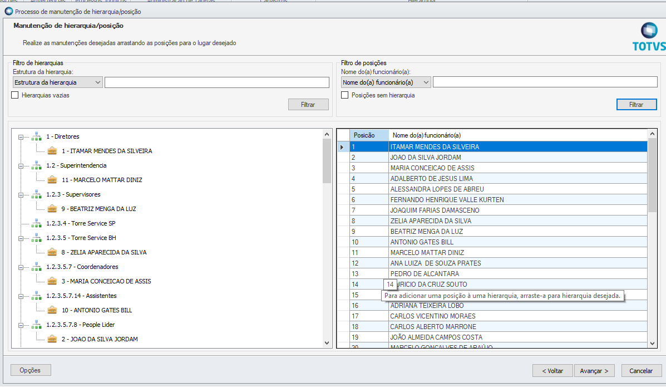Enable the Posições sem hierarquia checkbox

coord(345,95)
